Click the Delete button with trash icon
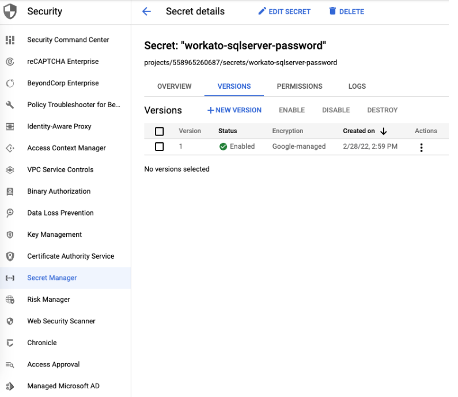 [346, 12]
